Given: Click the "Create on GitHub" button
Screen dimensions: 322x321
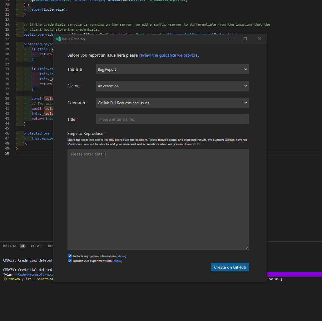Looking at the screenshot, I should [x=230, y=267].
